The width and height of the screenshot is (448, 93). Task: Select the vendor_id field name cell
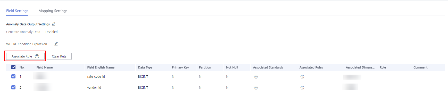94,87
